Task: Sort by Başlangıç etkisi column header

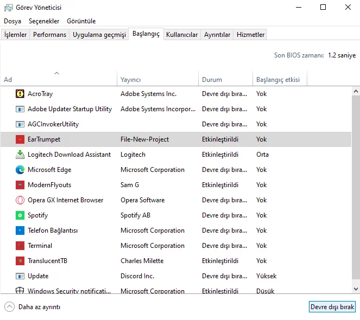Action: 278,80
